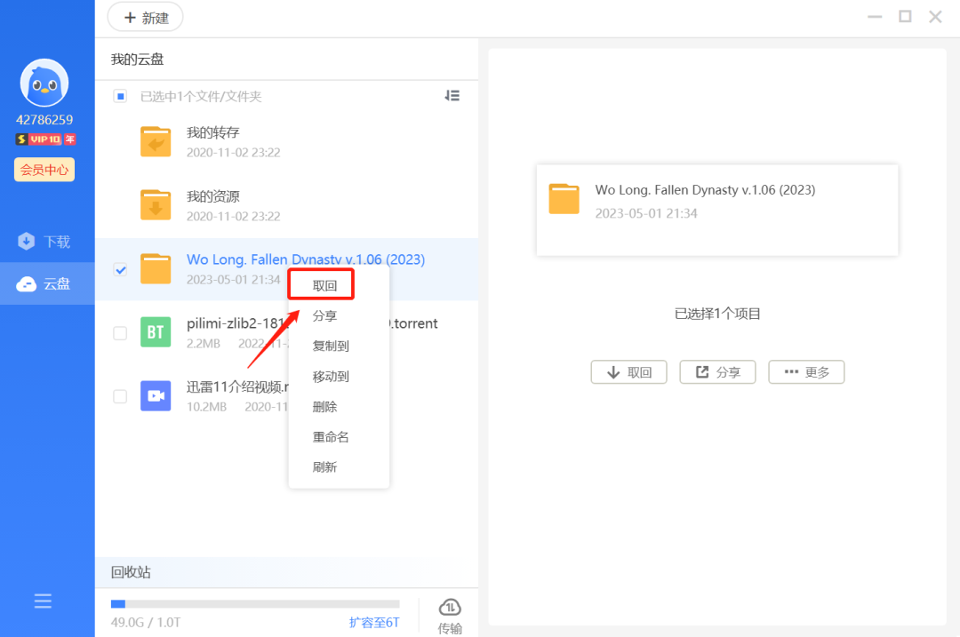Click the 取回 button in the details panel
960x637 pixels.
point(628,372)
